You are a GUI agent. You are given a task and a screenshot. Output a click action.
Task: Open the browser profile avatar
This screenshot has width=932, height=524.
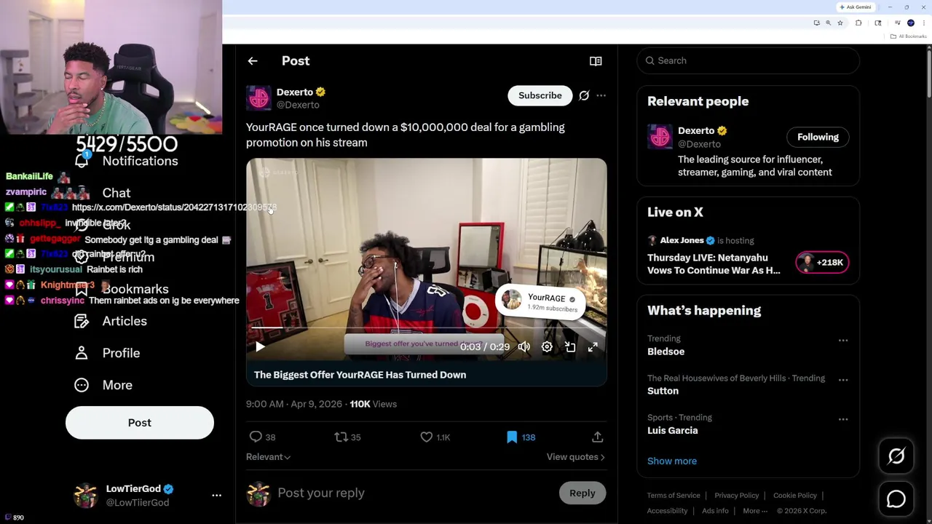pyautogui.click(x=911, y=23)
